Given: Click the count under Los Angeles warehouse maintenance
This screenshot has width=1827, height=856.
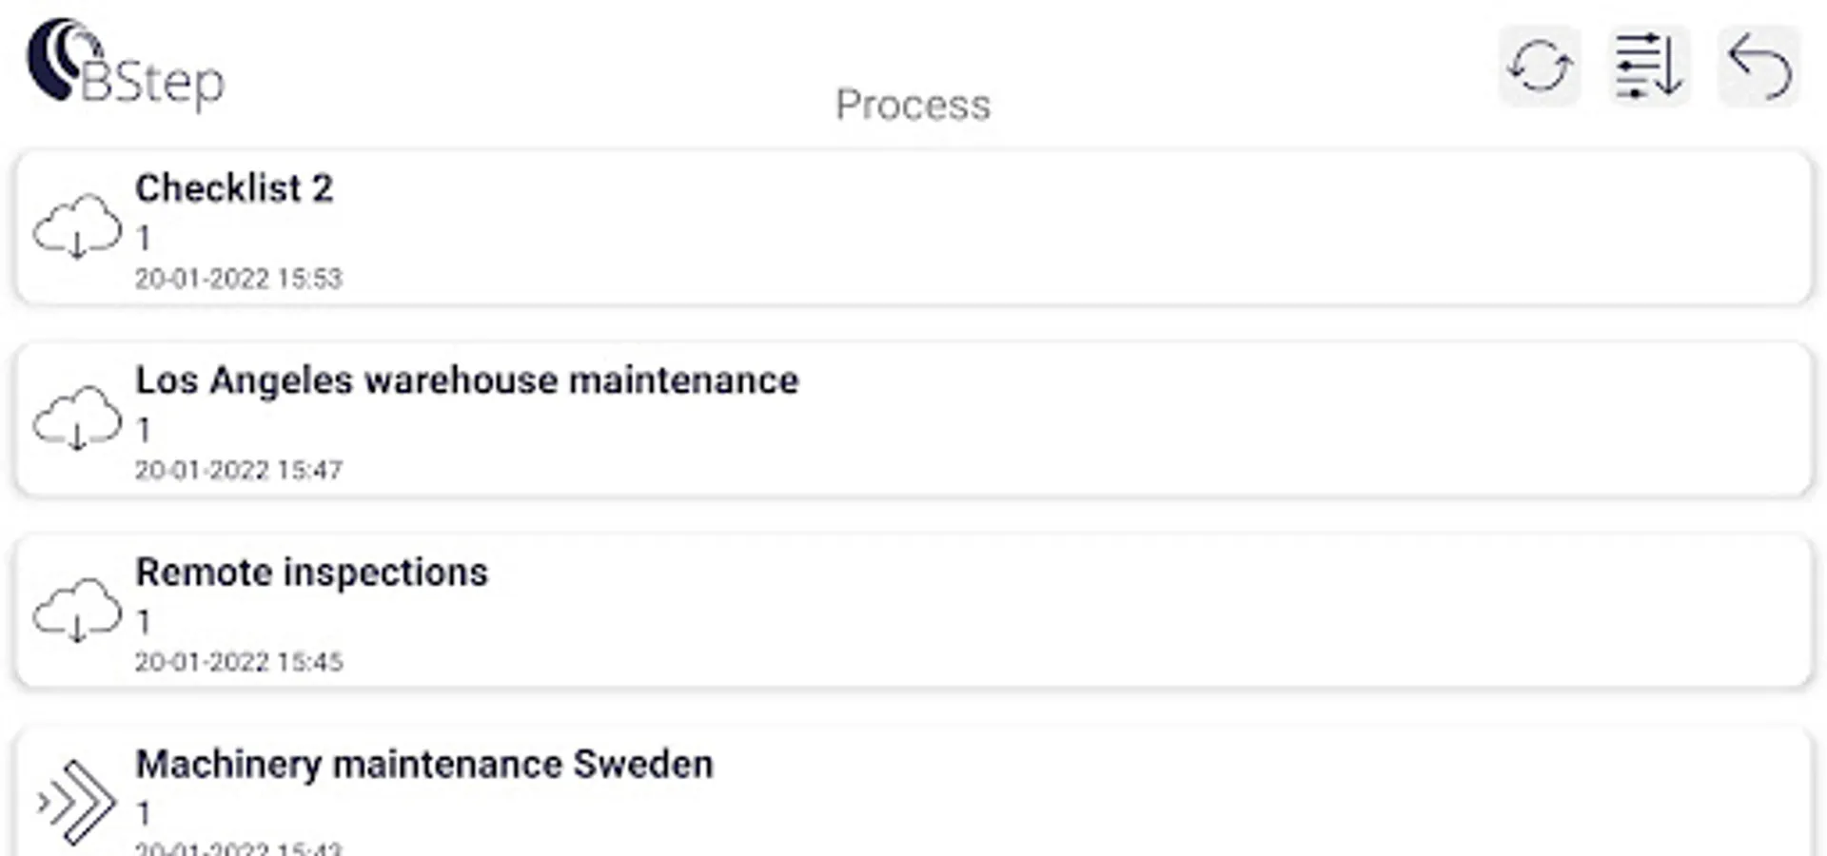Looking at the screenshot, I should click(x=144, y=430).
